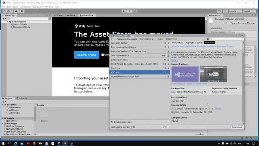This screenshot has width=259, height=146.
Task: Open the Unity Hub taskbar icon
Action: pos(59,143)
